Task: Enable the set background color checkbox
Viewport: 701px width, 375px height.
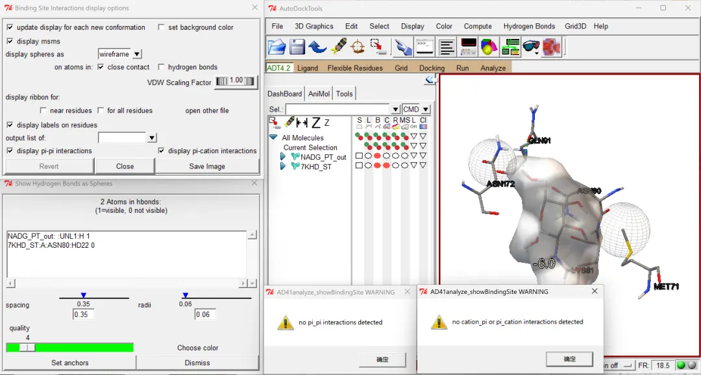Action: point(161,27)
